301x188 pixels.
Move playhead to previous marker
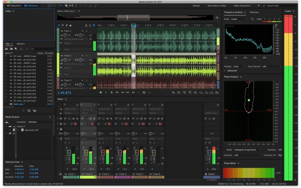coord(117,93)
